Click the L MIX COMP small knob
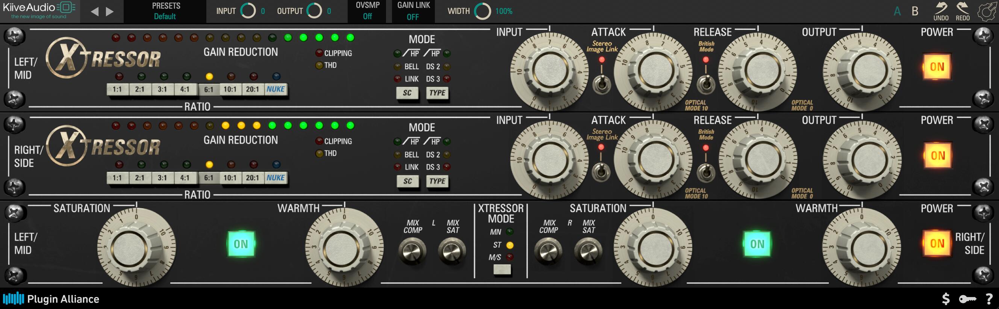This screenshot has width=999, height=309. 412,251
